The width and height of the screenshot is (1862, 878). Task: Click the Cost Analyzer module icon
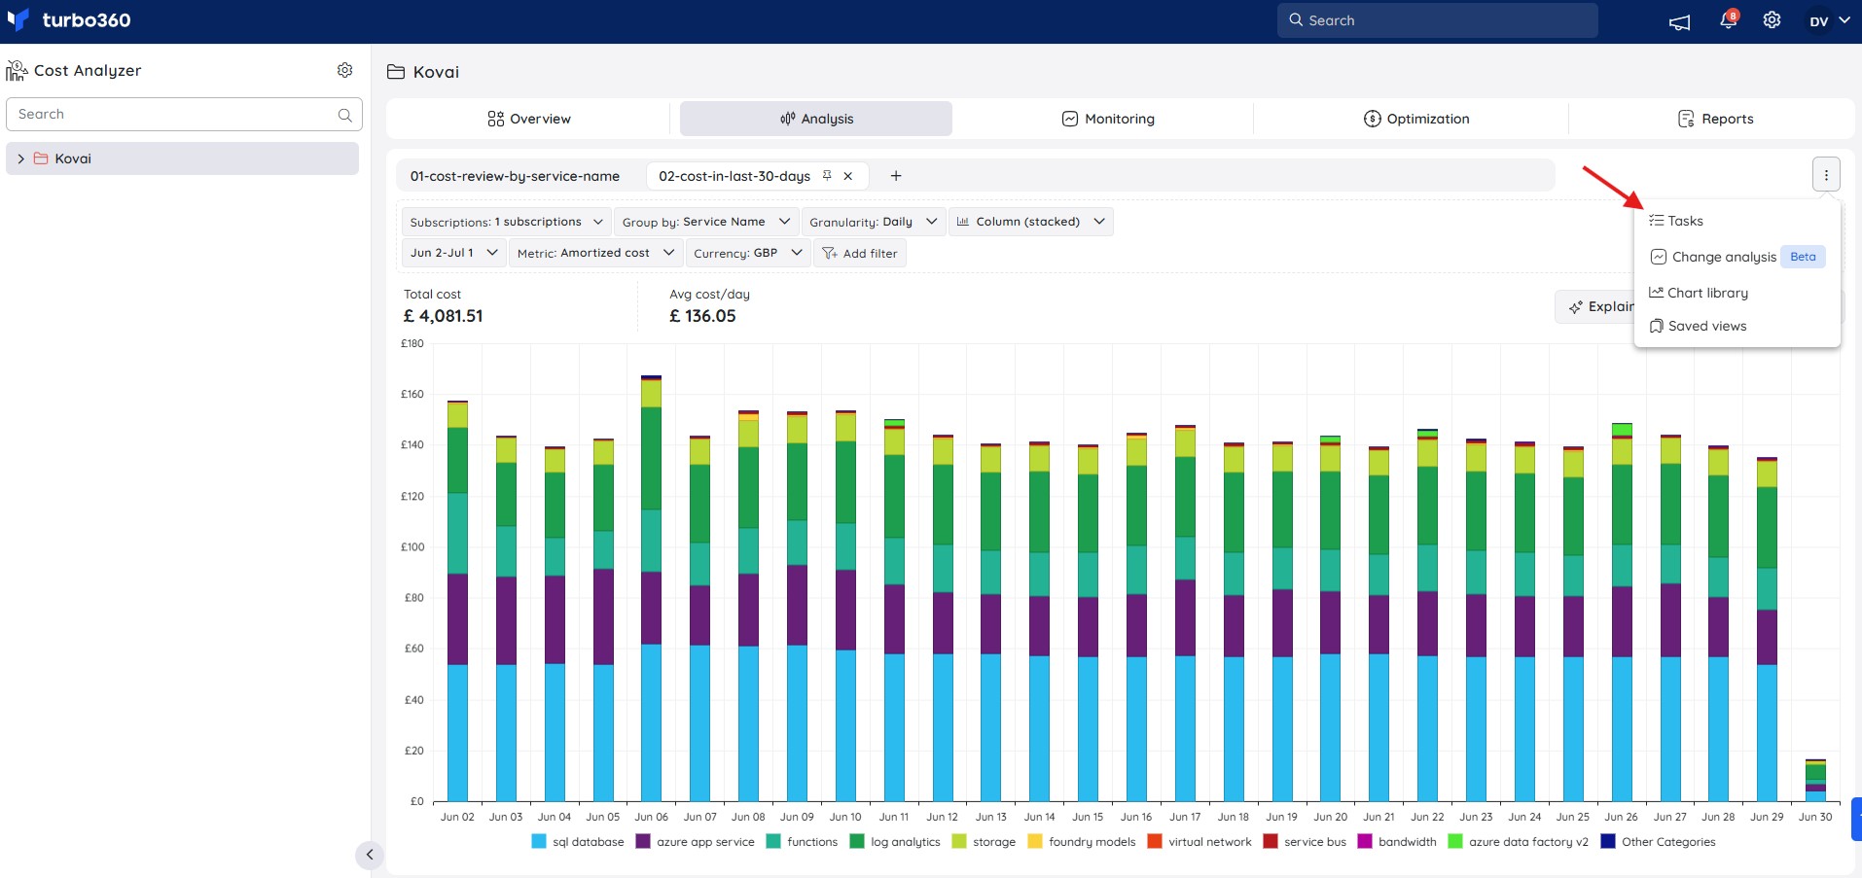(17, 70)
